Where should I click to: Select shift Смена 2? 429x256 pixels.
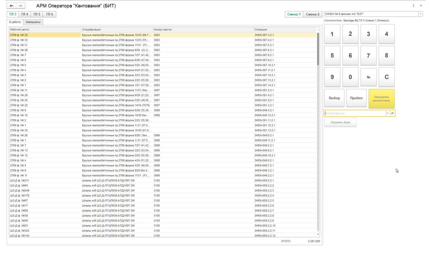coord(313,14)
